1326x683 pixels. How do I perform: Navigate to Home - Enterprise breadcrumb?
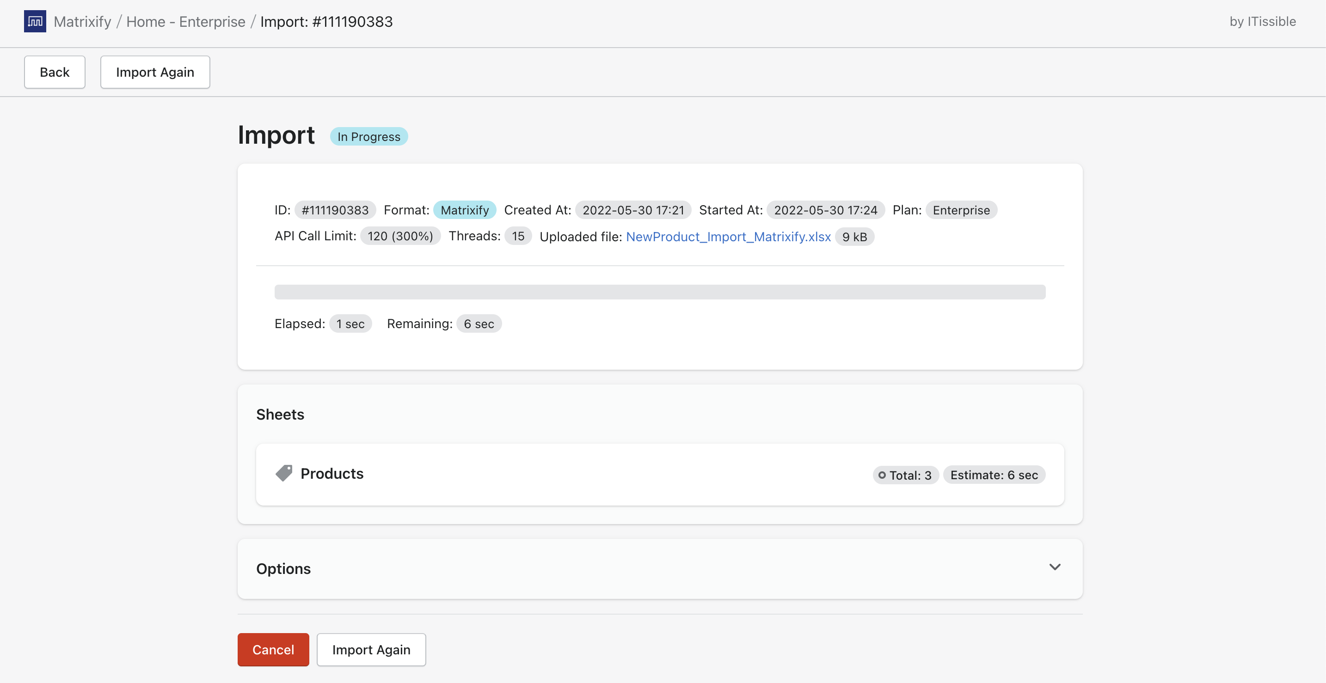click(186, 22)
